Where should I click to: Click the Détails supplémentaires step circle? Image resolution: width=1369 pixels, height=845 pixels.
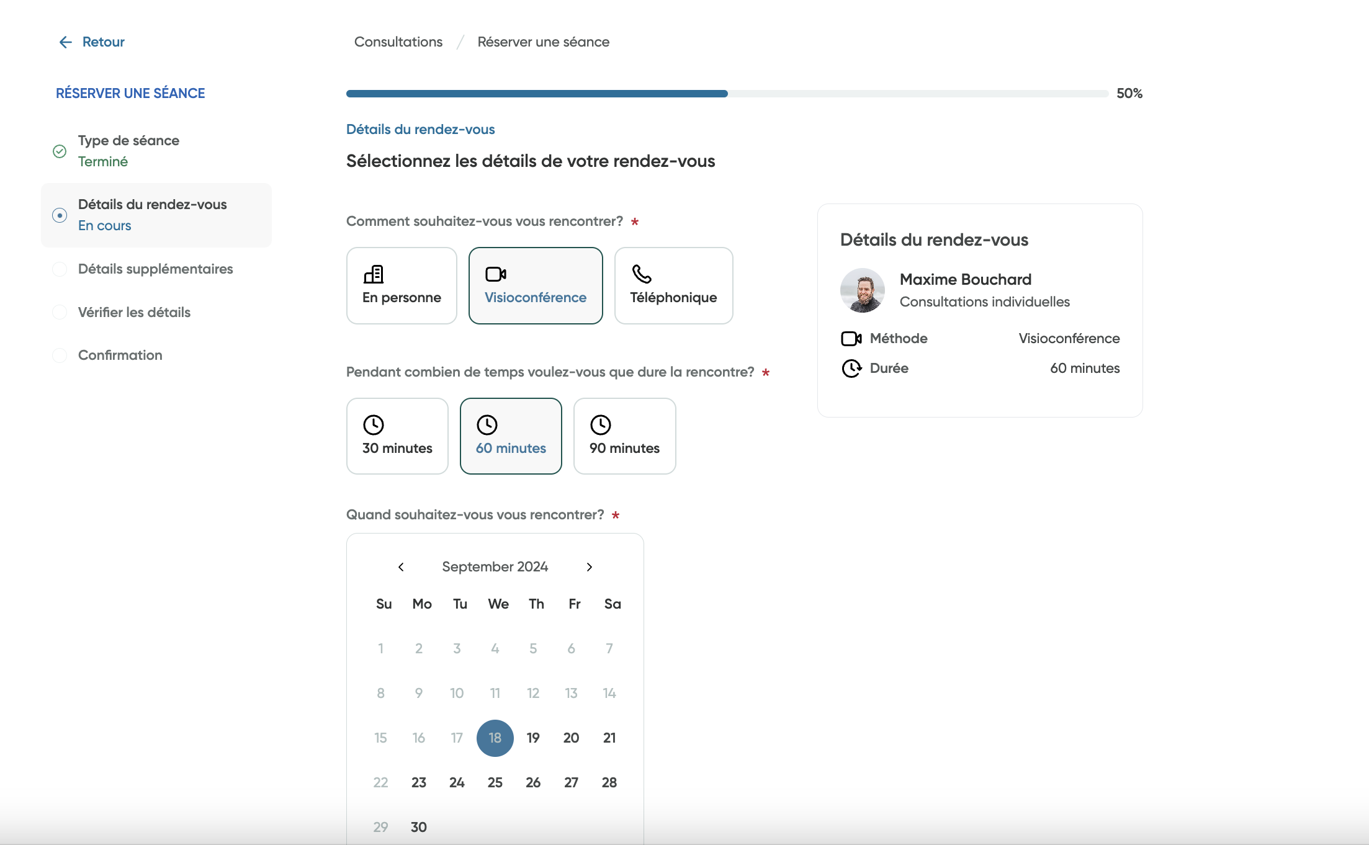coord(60,269)
